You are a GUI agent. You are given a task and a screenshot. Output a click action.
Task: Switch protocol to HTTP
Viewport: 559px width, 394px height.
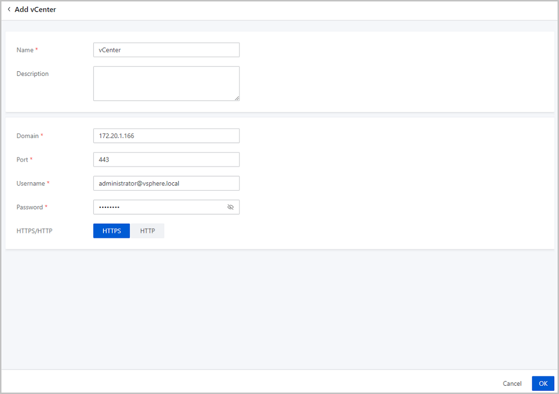(147, 231)
